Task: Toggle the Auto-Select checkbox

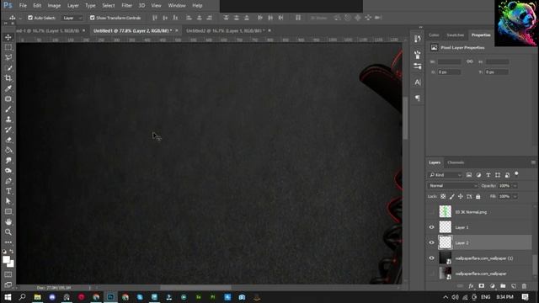Action: click(x=30, y=18)
